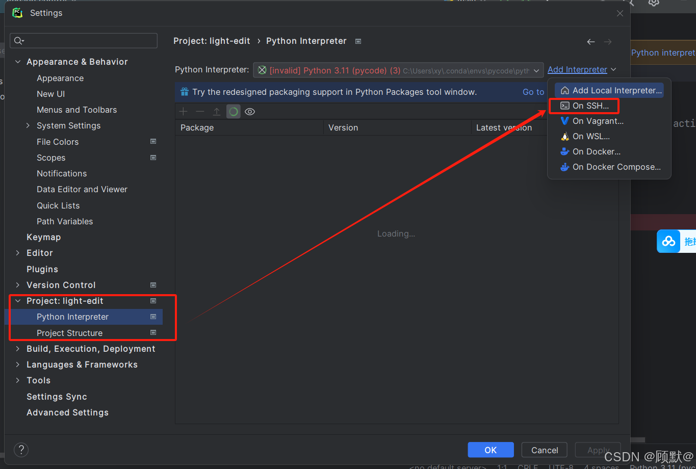Click the upgrade package arrow icon
This screenshot has width=696, height=469.
(217, 112)
